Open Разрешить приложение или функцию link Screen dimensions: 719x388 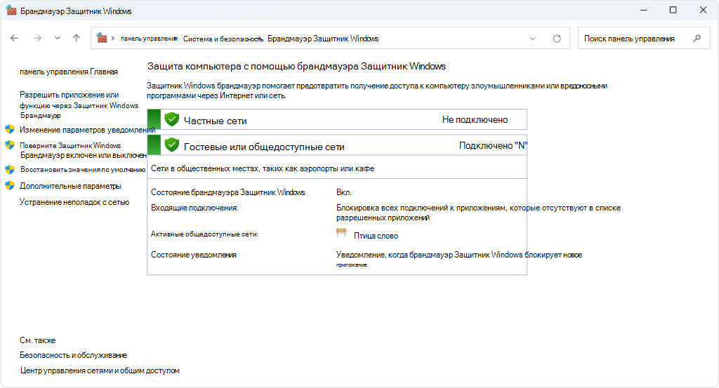[x=79, y=105]
